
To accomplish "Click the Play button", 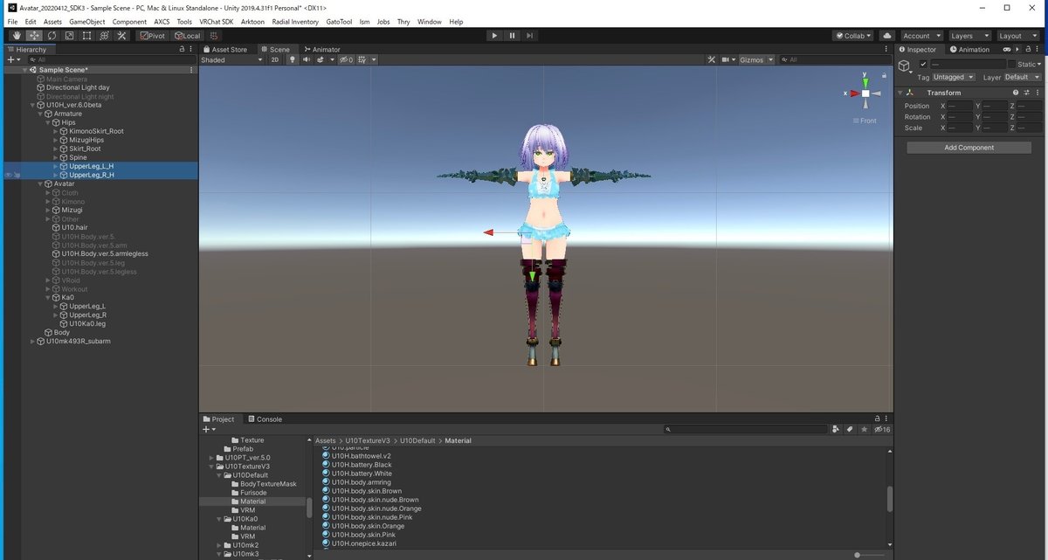I will (494, 36).
